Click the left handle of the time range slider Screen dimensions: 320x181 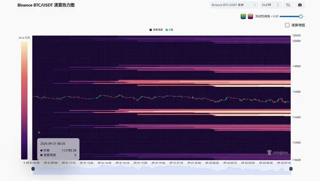33,169
